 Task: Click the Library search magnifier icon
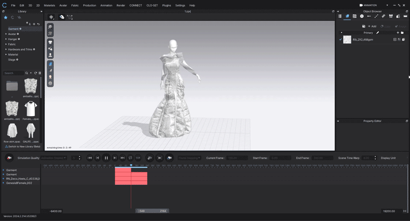(26, 73)
